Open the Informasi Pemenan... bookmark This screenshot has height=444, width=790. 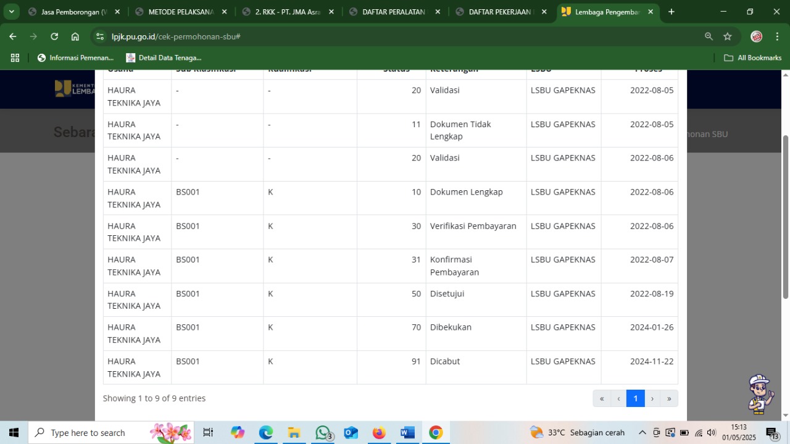[x=75, y=57]
